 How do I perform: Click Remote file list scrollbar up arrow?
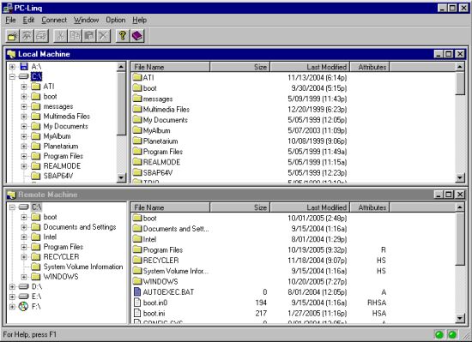click(x=460, y=207)
